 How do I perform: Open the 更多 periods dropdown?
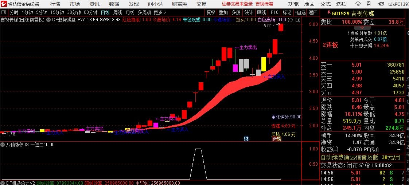tap(160, 12)
